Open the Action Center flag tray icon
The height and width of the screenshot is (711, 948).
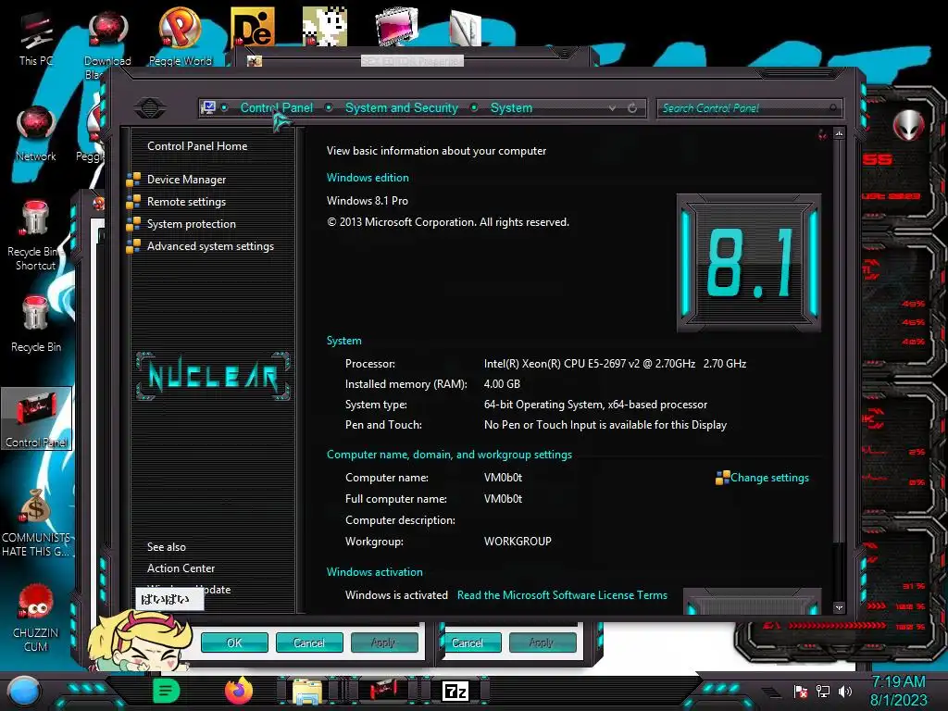tap(801, 691)
